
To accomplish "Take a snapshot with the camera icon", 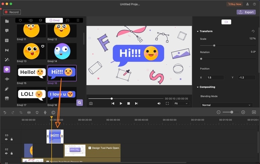I will tap(91, 104).
